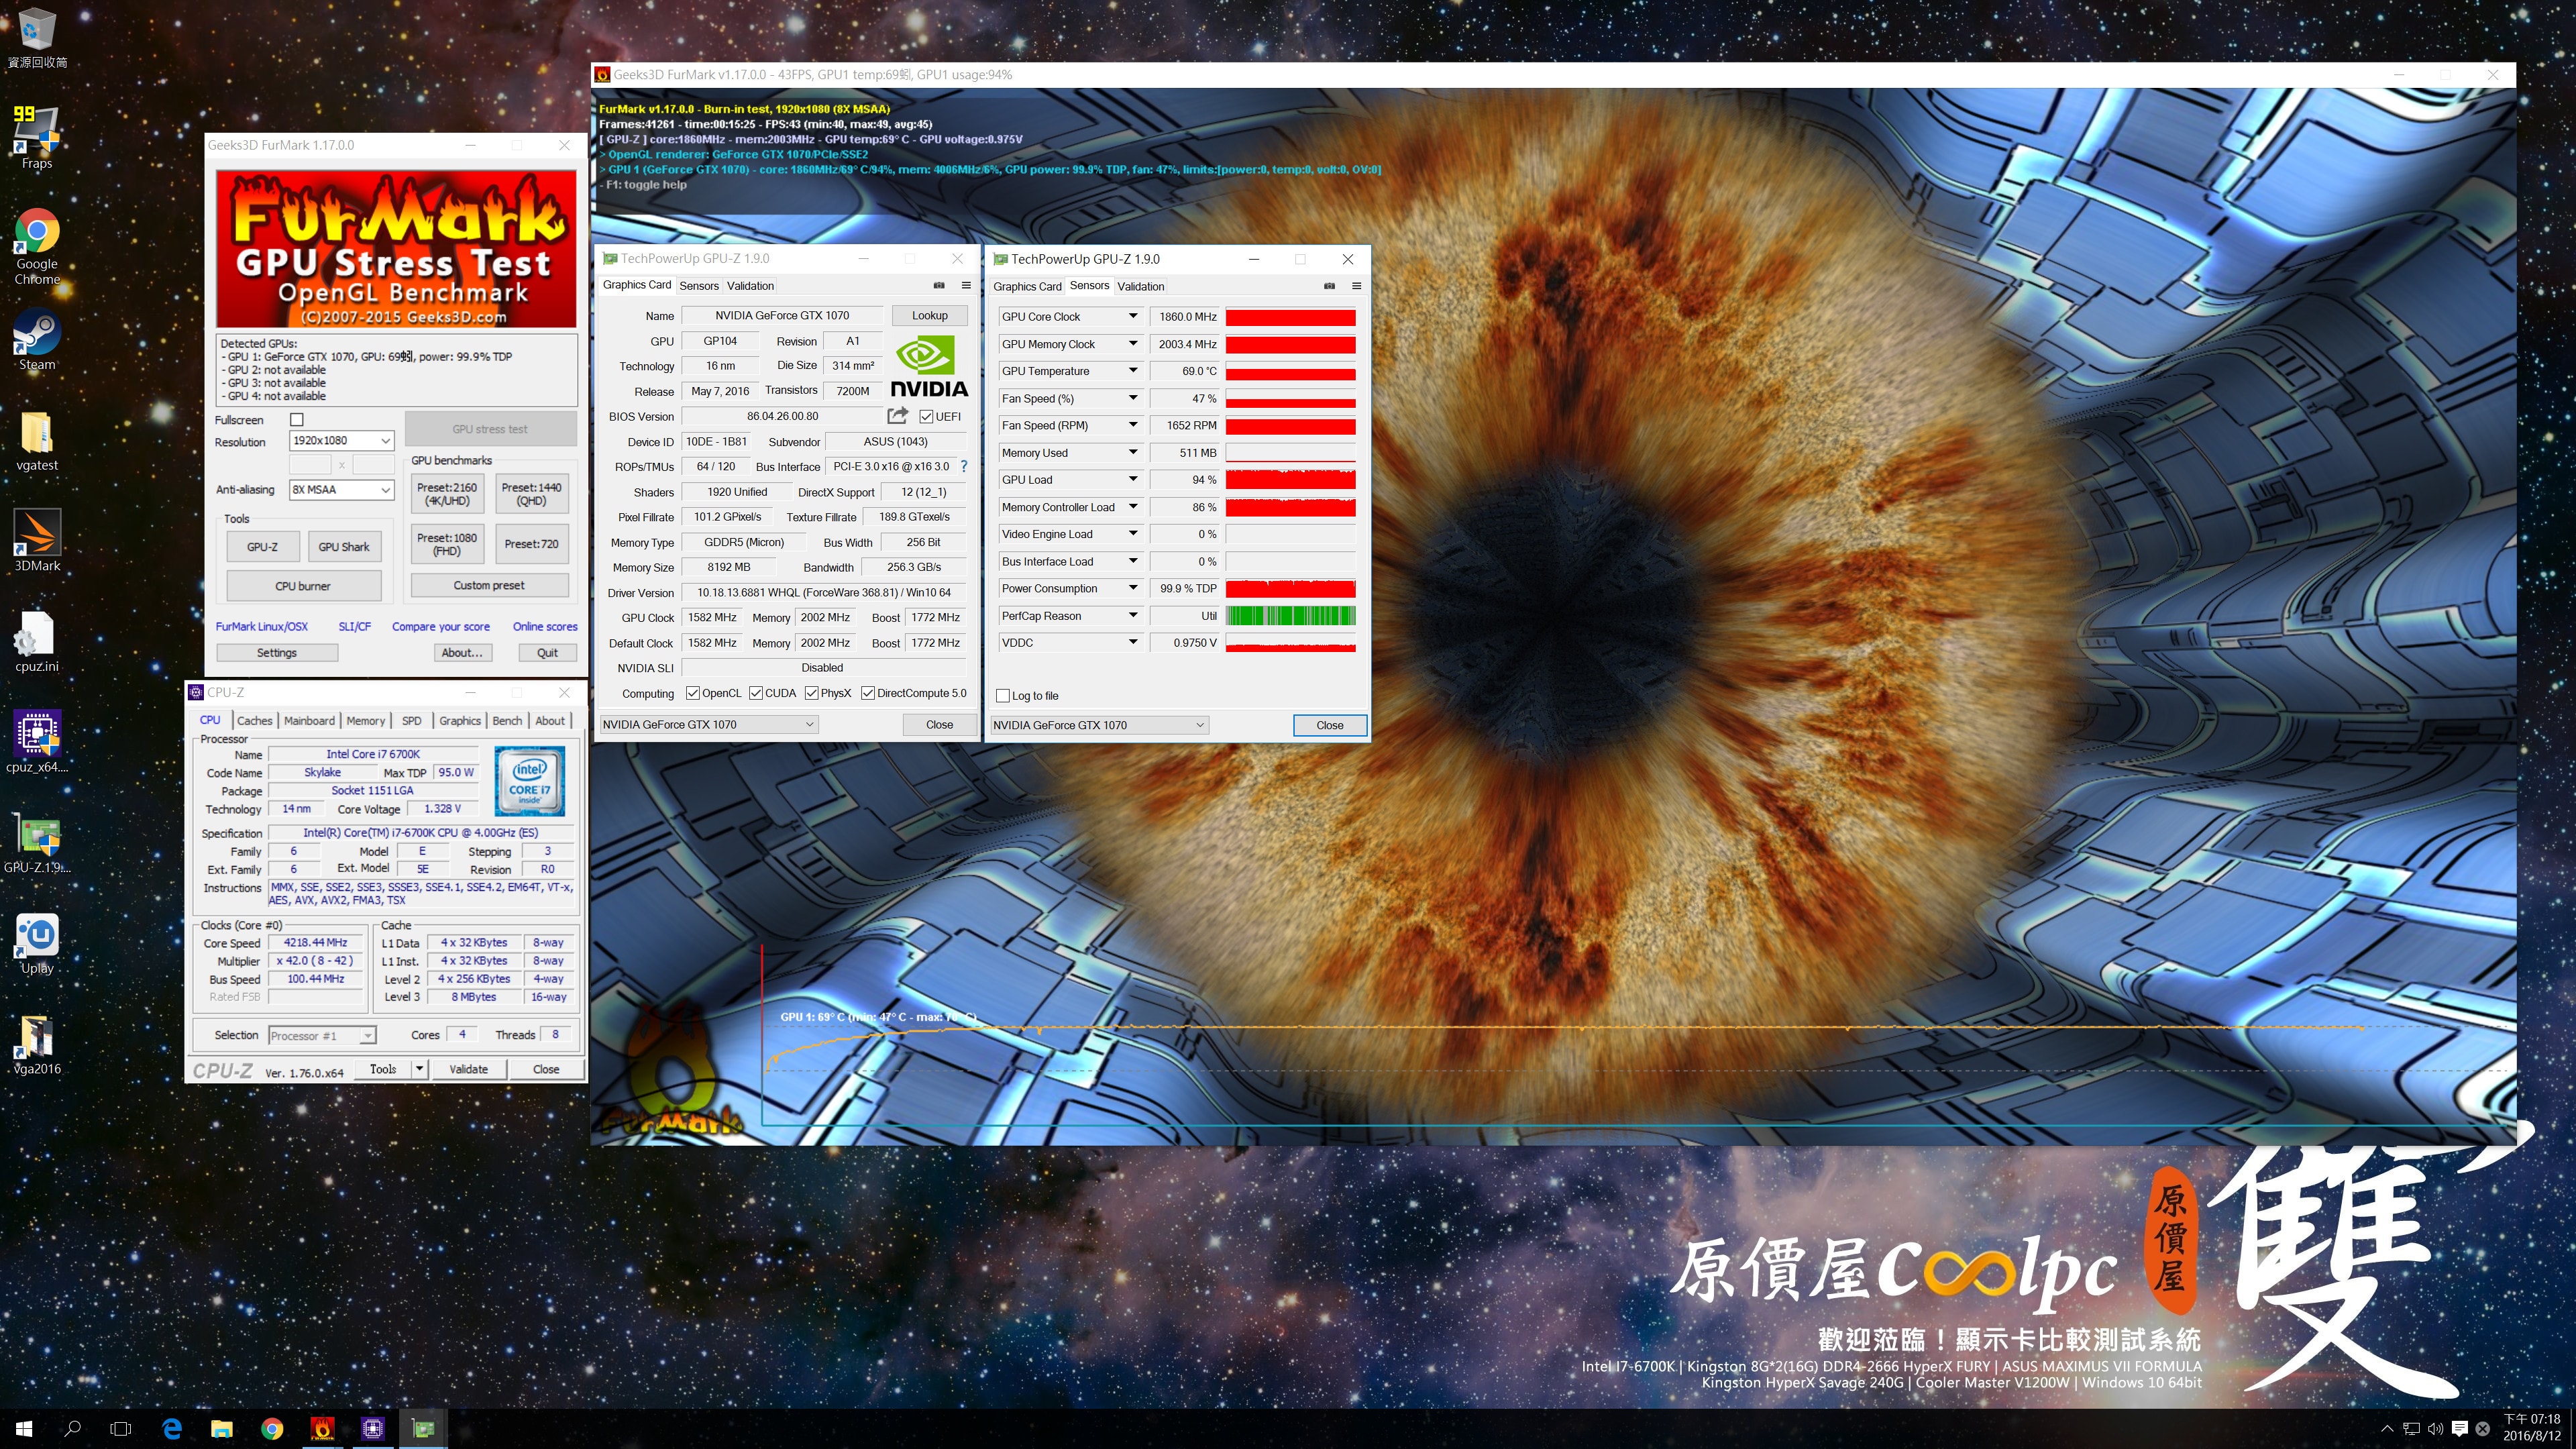Click the camera icon in GPU-Z Sensors window
2576x1449 pixels.
click(1329, 286)
